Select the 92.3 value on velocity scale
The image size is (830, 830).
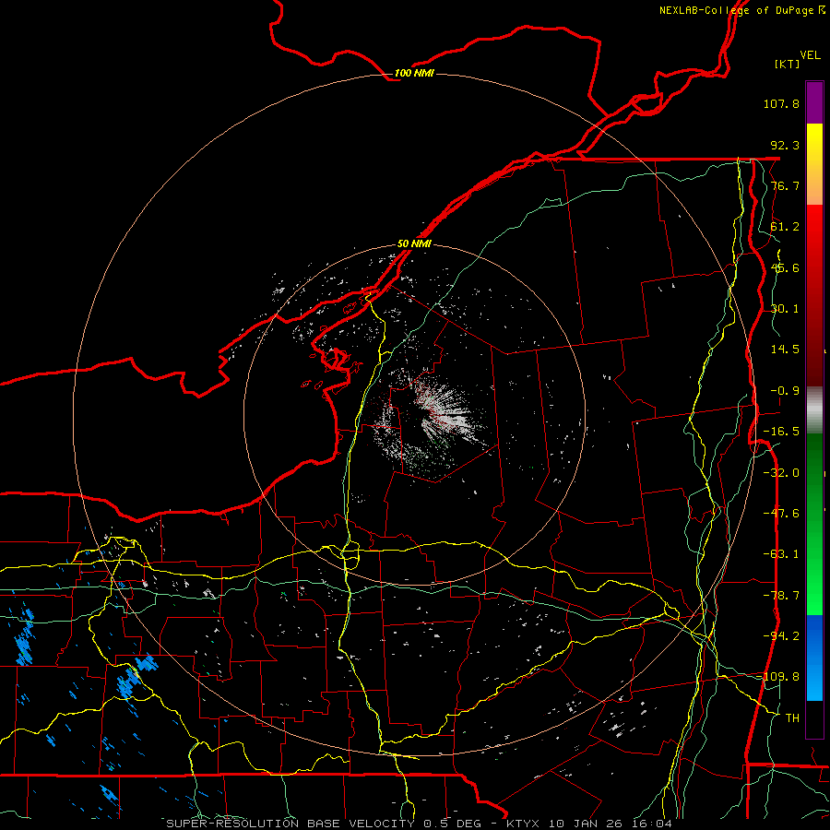[x=785, y=145]
